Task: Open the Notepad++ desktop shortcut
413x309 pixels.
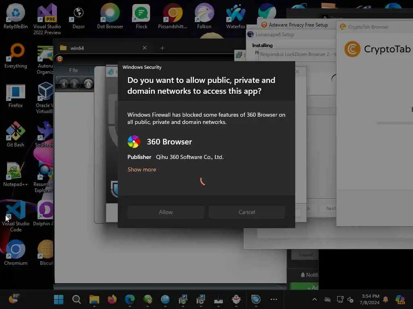Action: pyautogui.click(x=16, y=174)
